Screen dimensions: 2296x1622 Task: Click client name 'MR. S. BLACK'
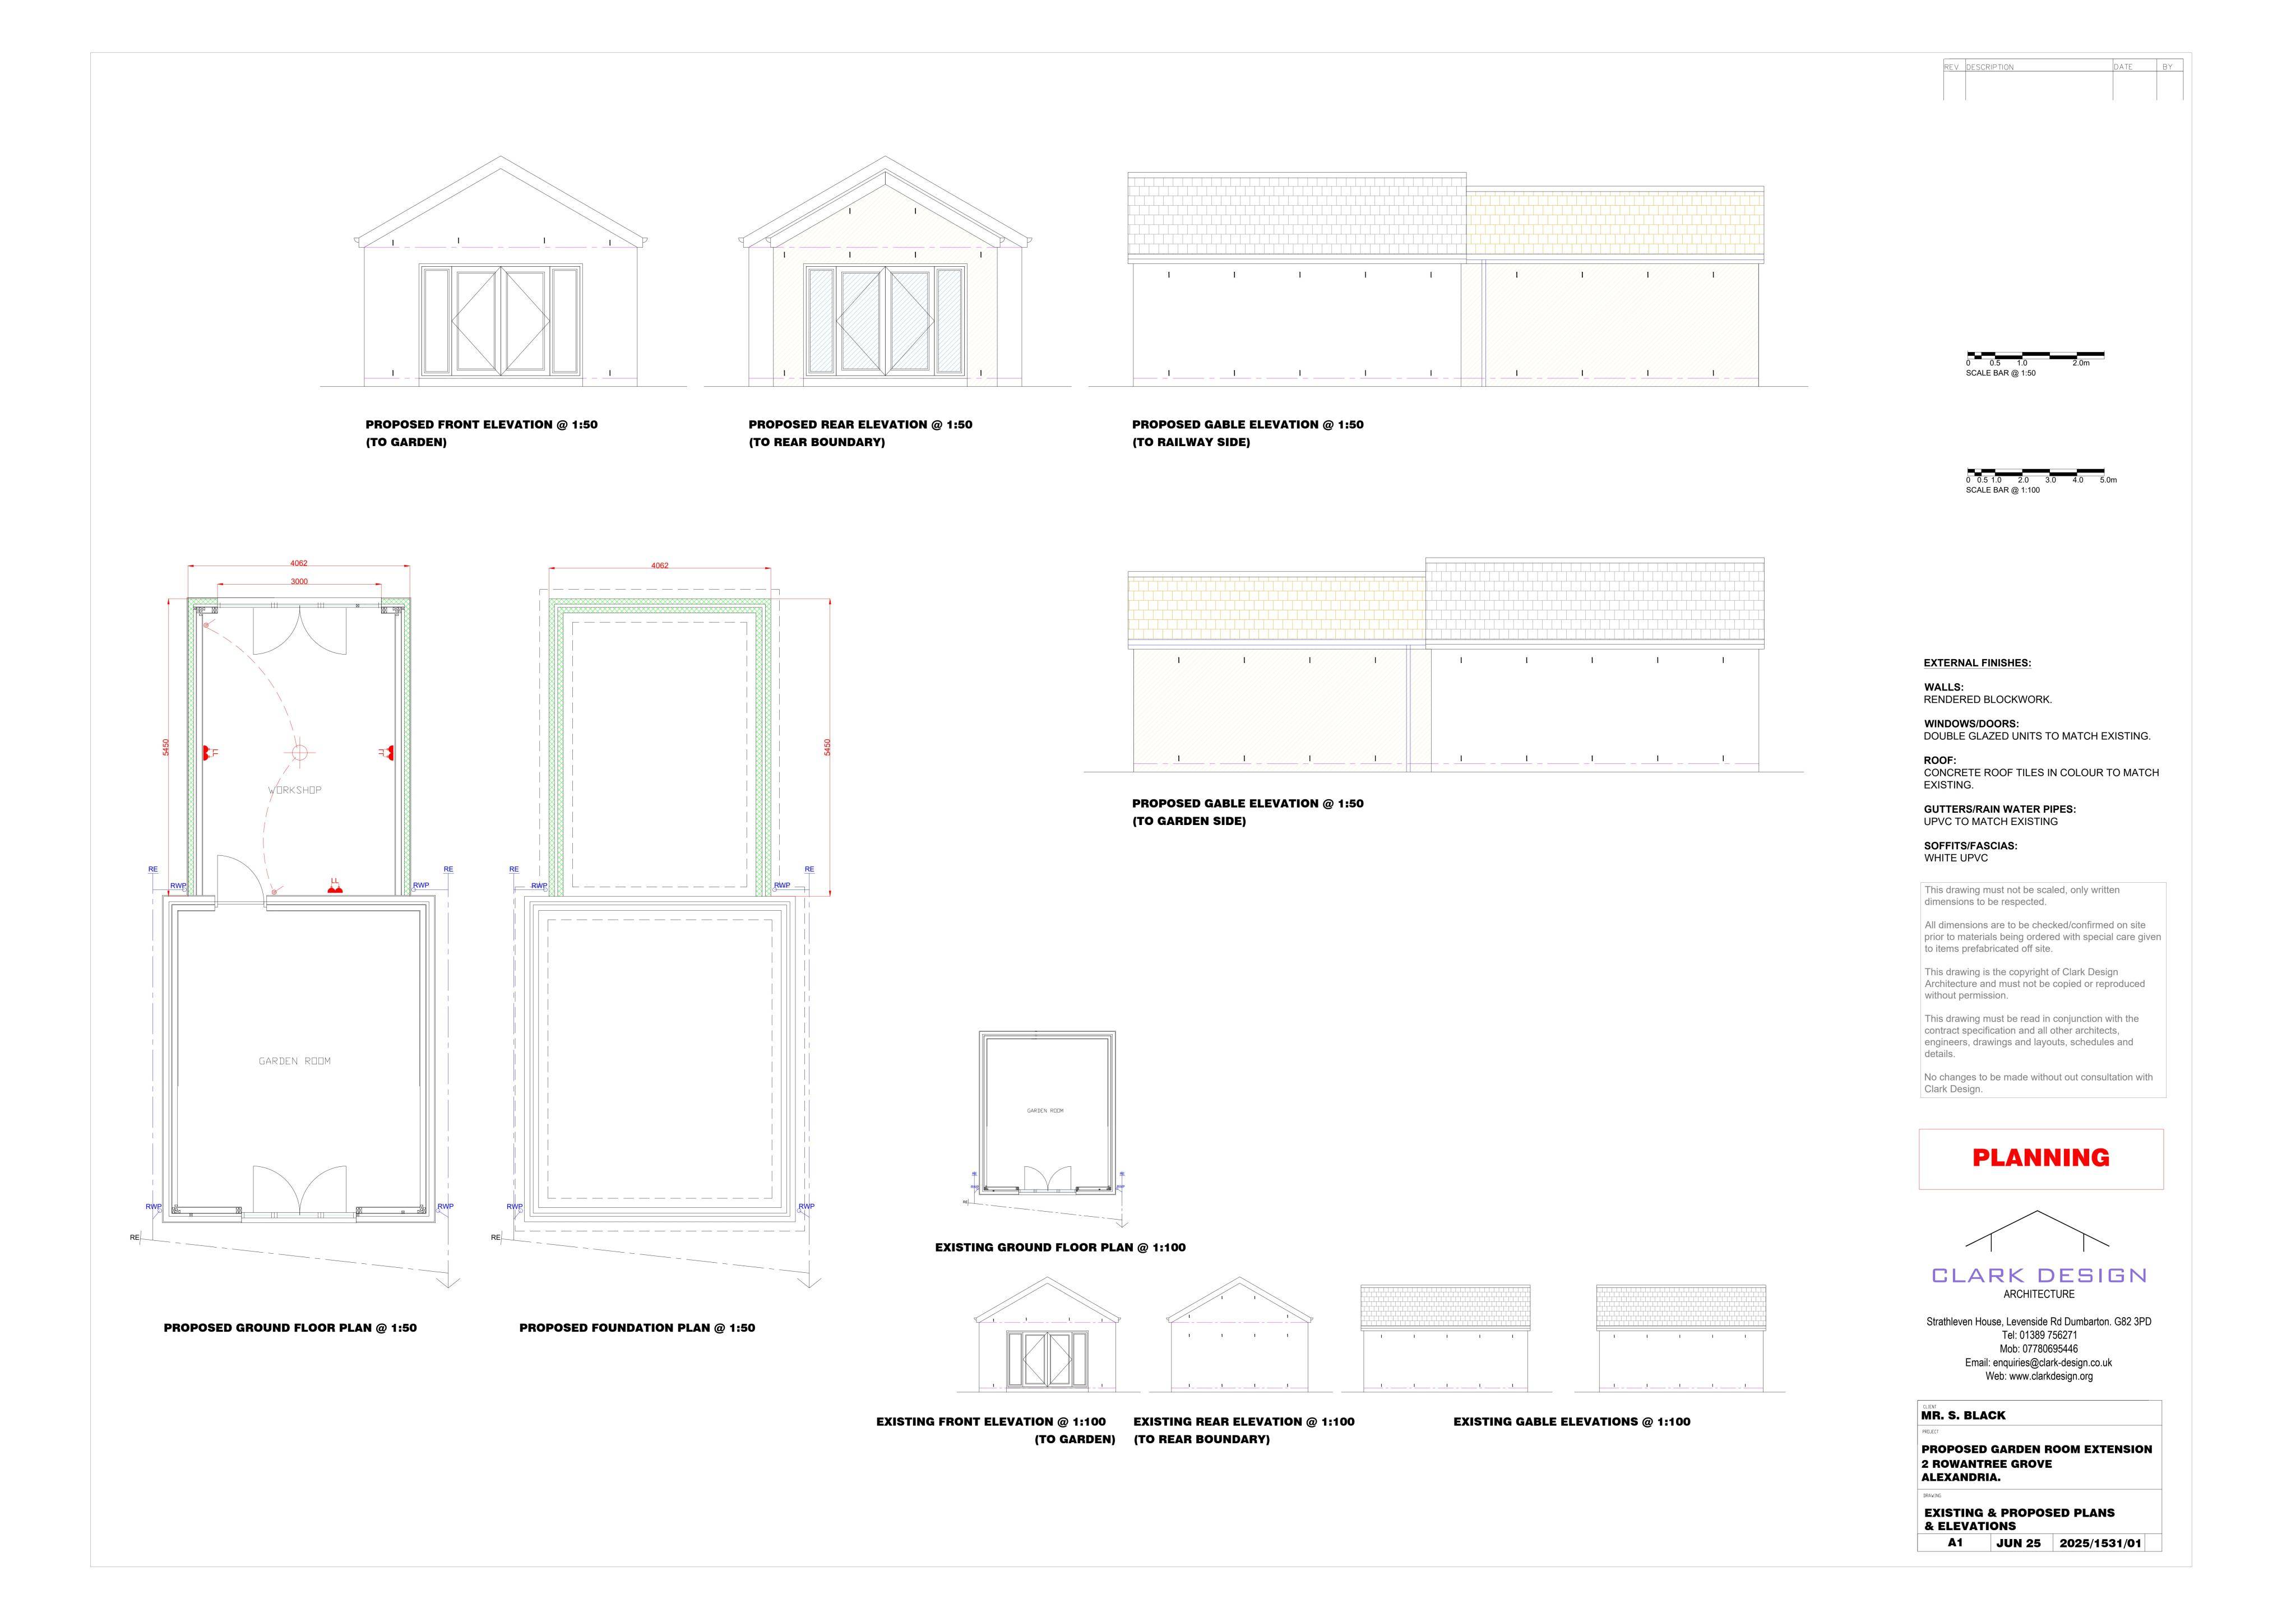[1963, 1415]
